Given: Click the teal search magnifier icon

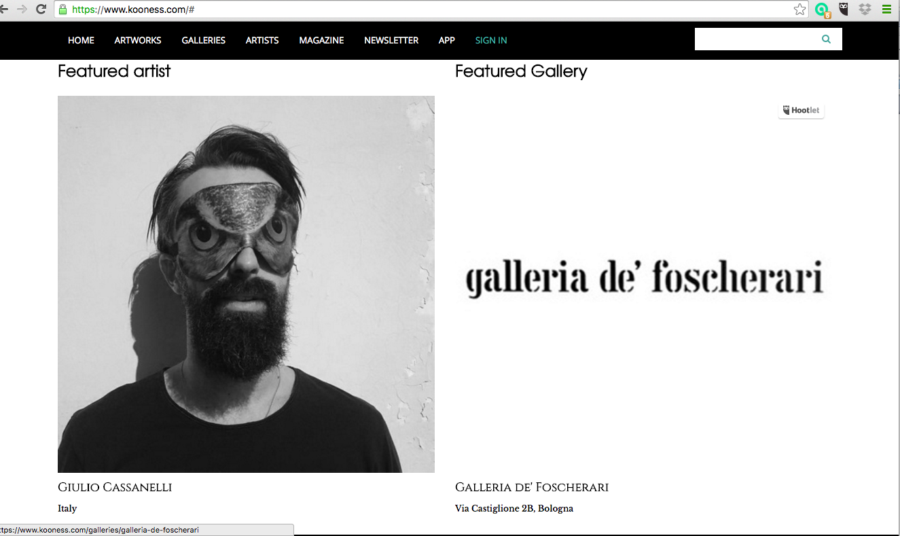Looking at the screenshot, I should [x=826, y=39].
